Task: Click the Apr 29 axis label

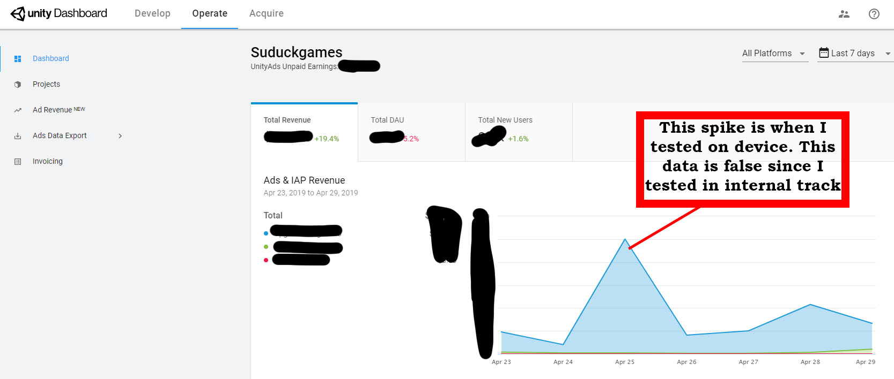Action: pyautogui.click(x=866, y=362)
